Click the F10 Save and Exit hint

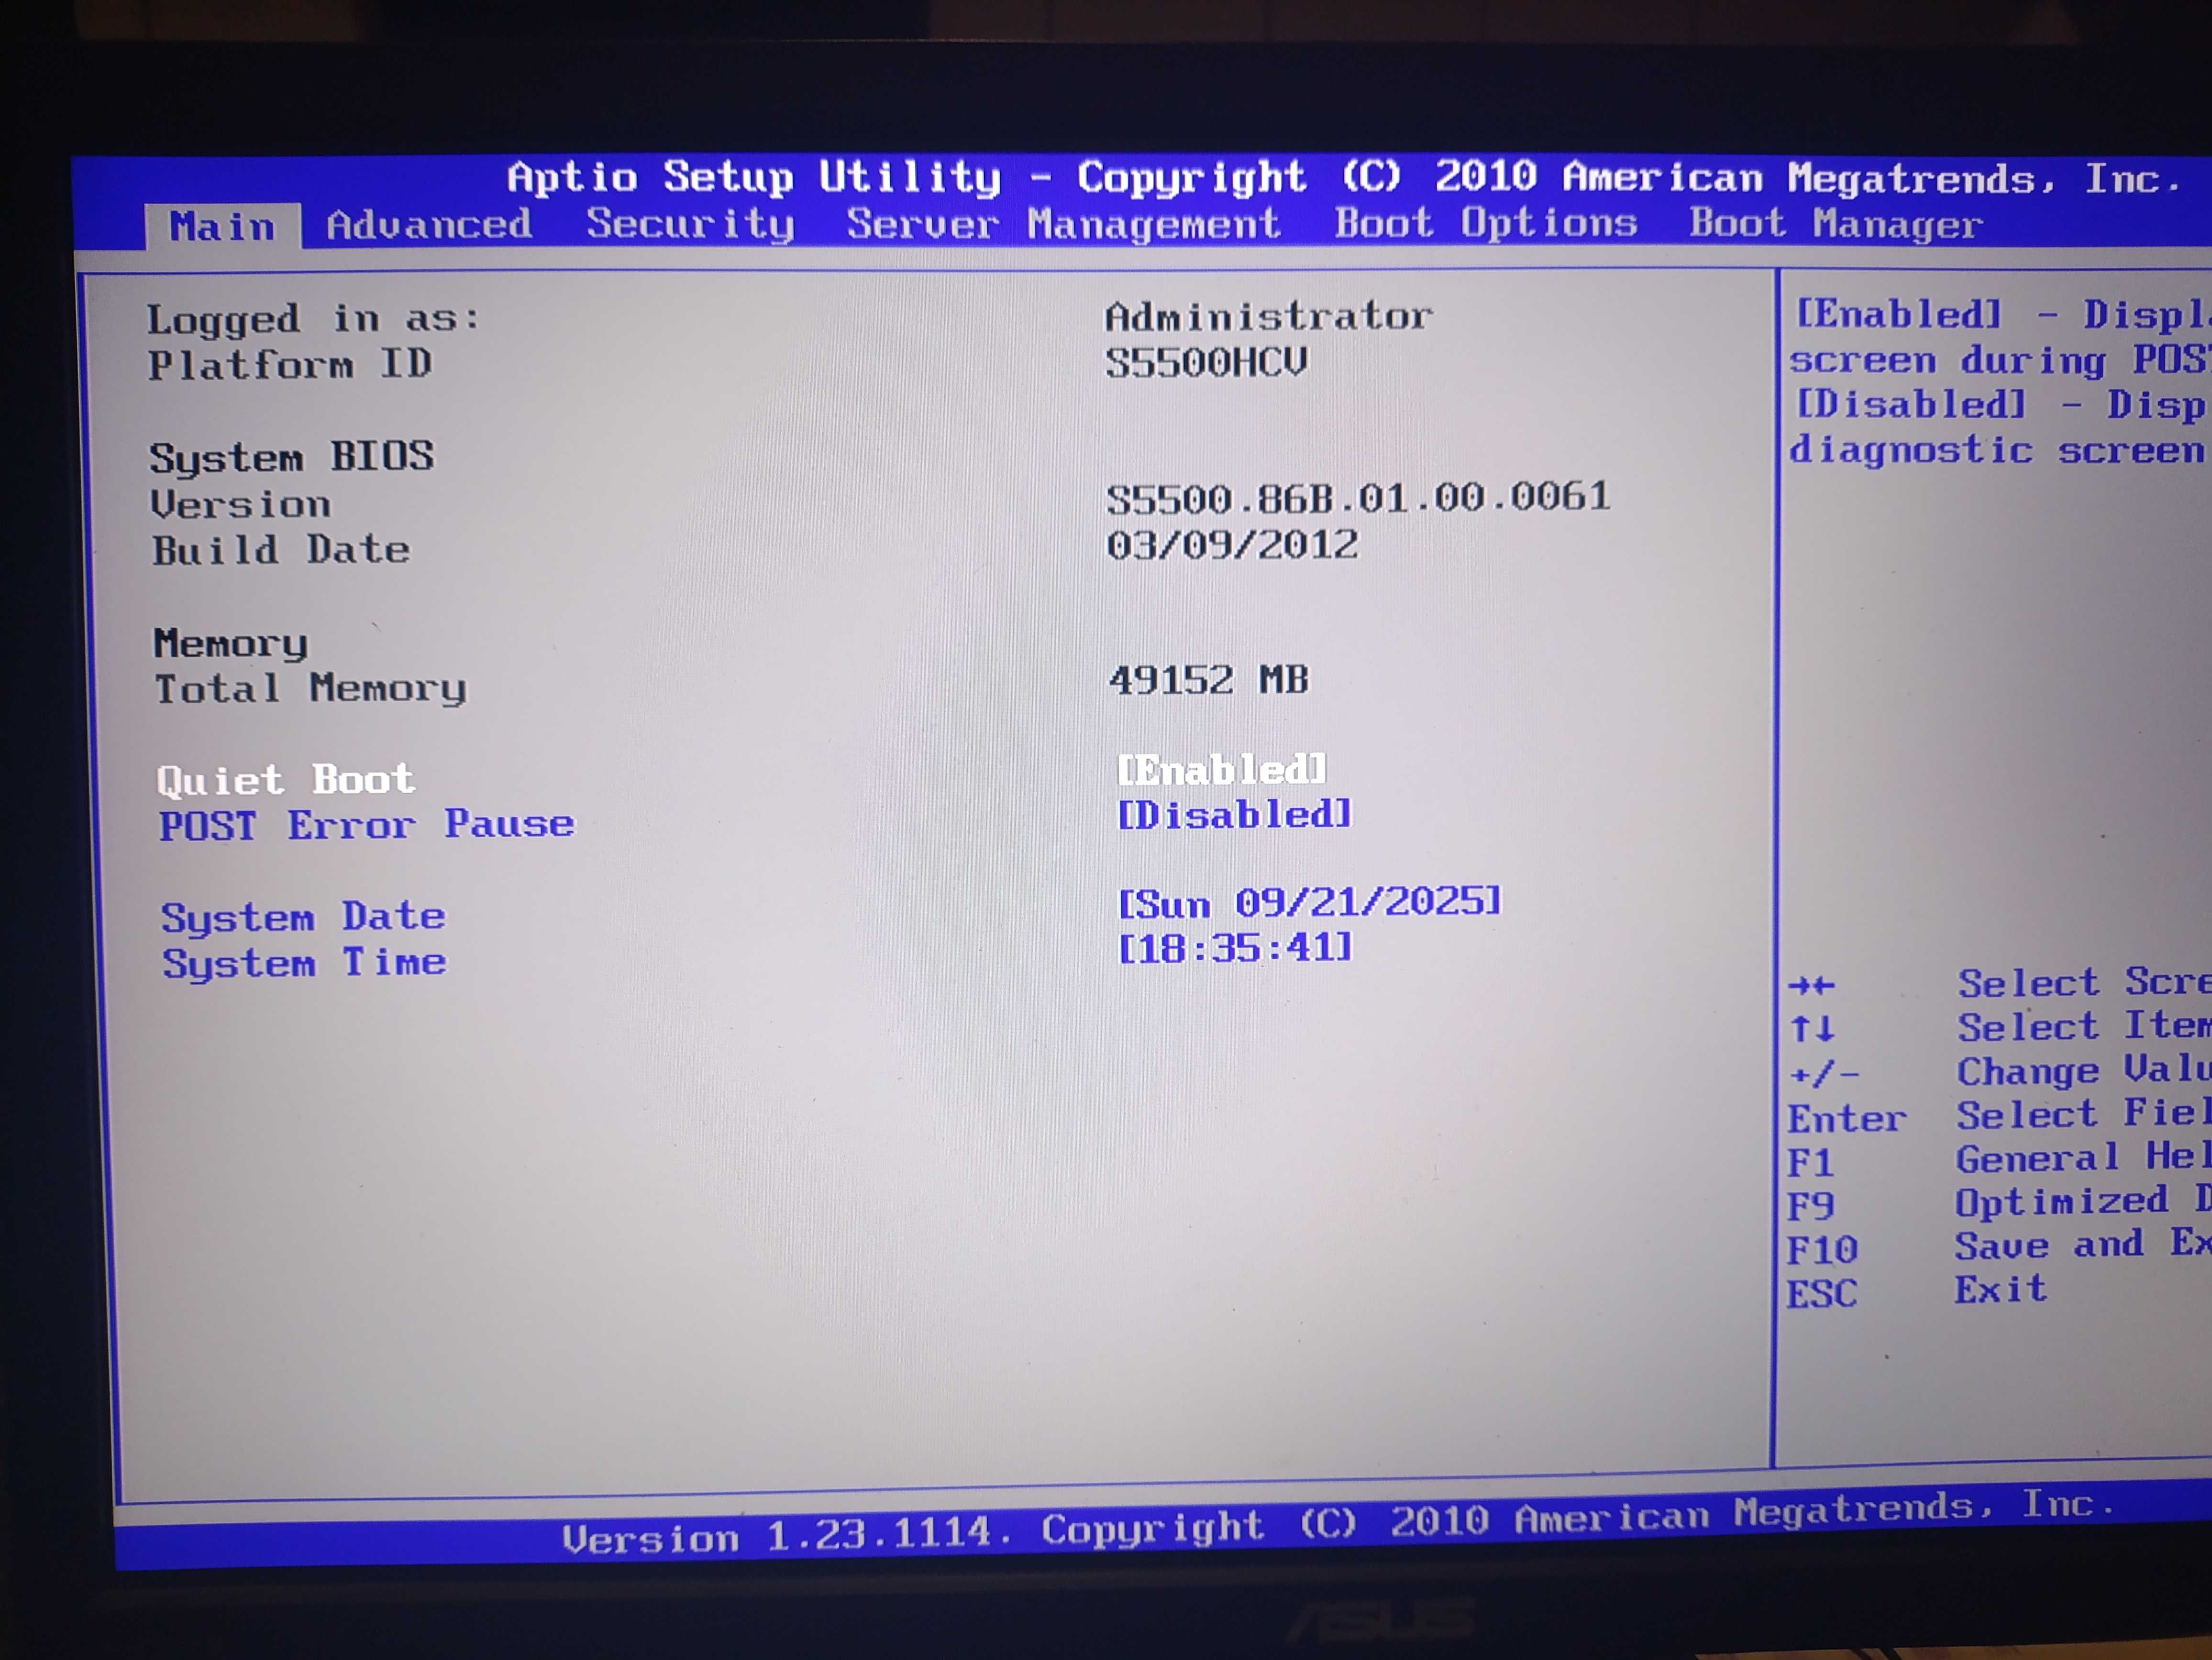(x=1999, y=1247)
